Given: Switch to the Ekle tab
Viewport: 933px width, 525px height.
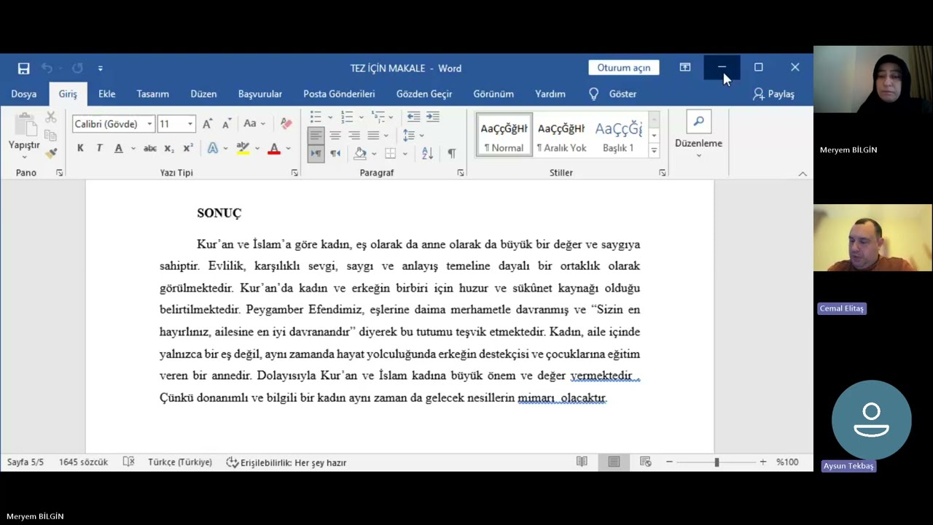Looking at the screenshot, I should [107, 94].
